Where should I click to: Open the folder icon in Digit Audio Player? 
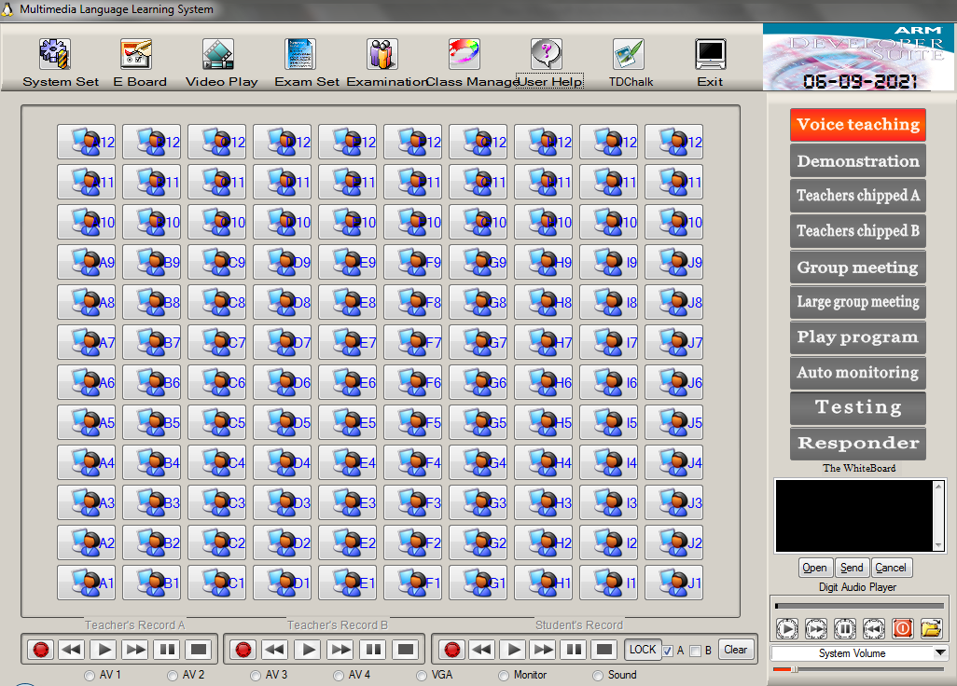tap(931, 628)
